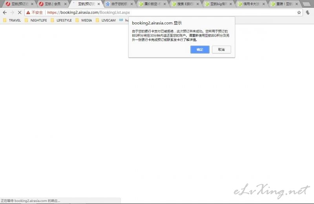This screenshot has width=314, height=204.
Task: Close the first 亚航|预订 tab
Action: pos(32,4)
